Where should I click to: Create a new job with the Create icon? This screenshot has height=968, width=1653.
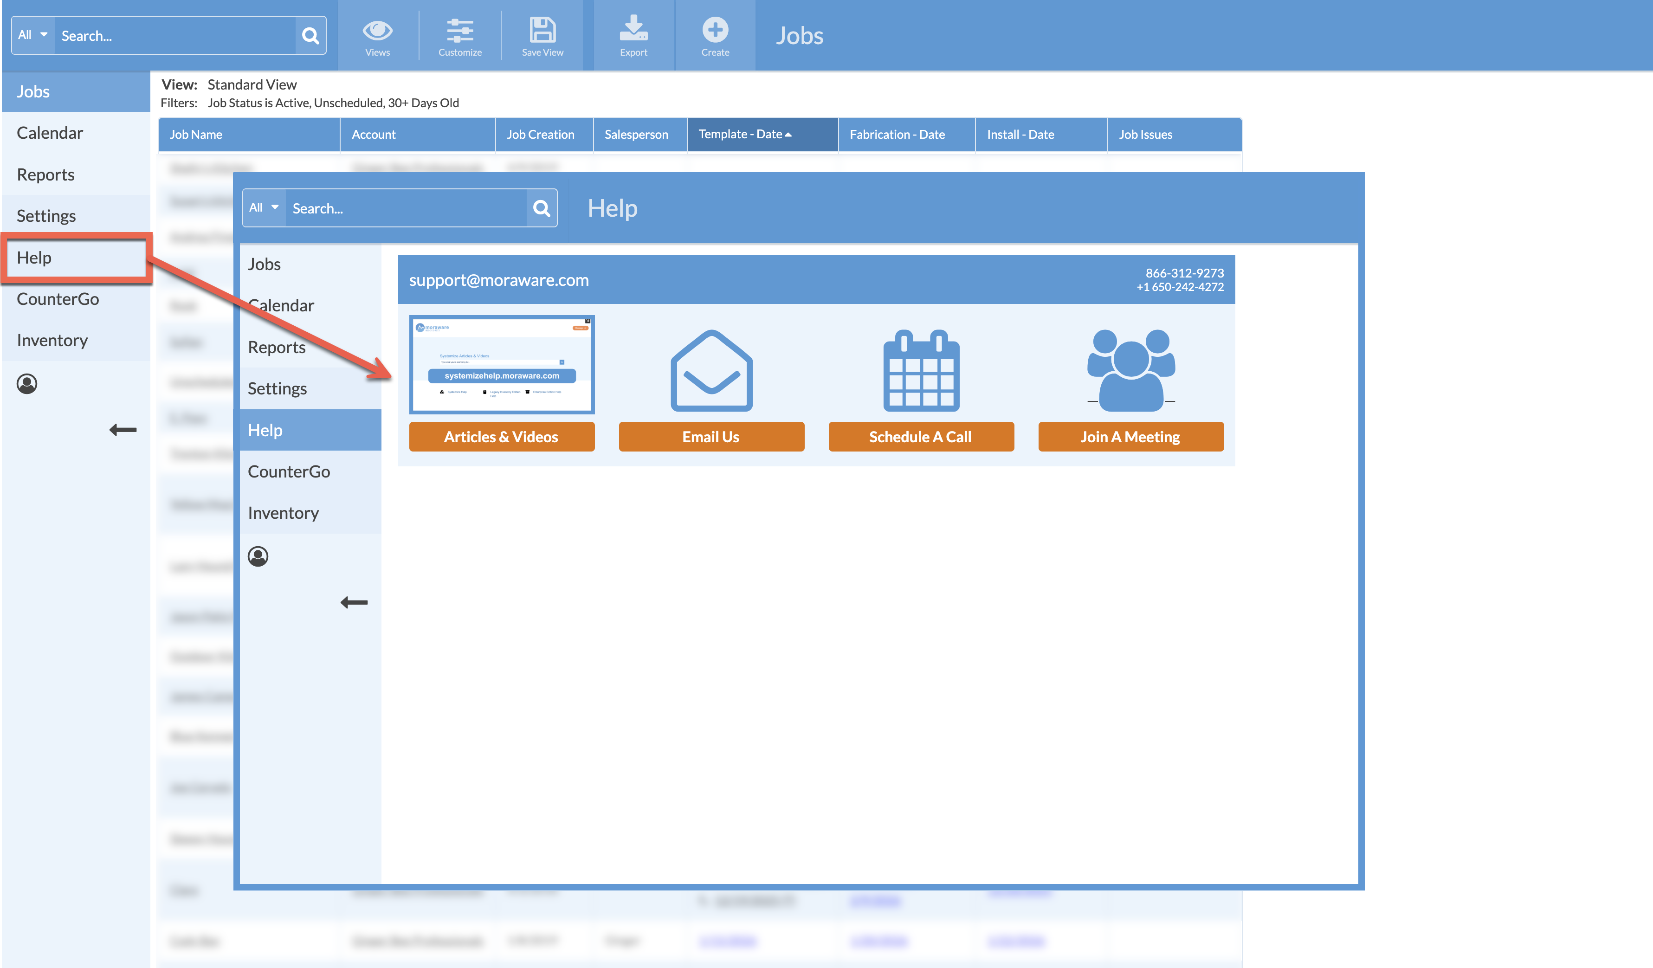pos(715,29)
